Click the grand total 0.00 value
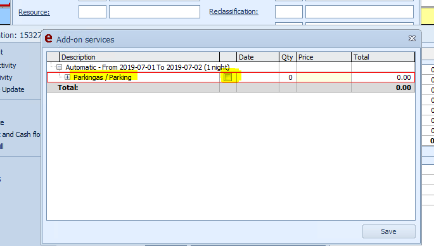434x246 pixels. (x=404, y=88)
